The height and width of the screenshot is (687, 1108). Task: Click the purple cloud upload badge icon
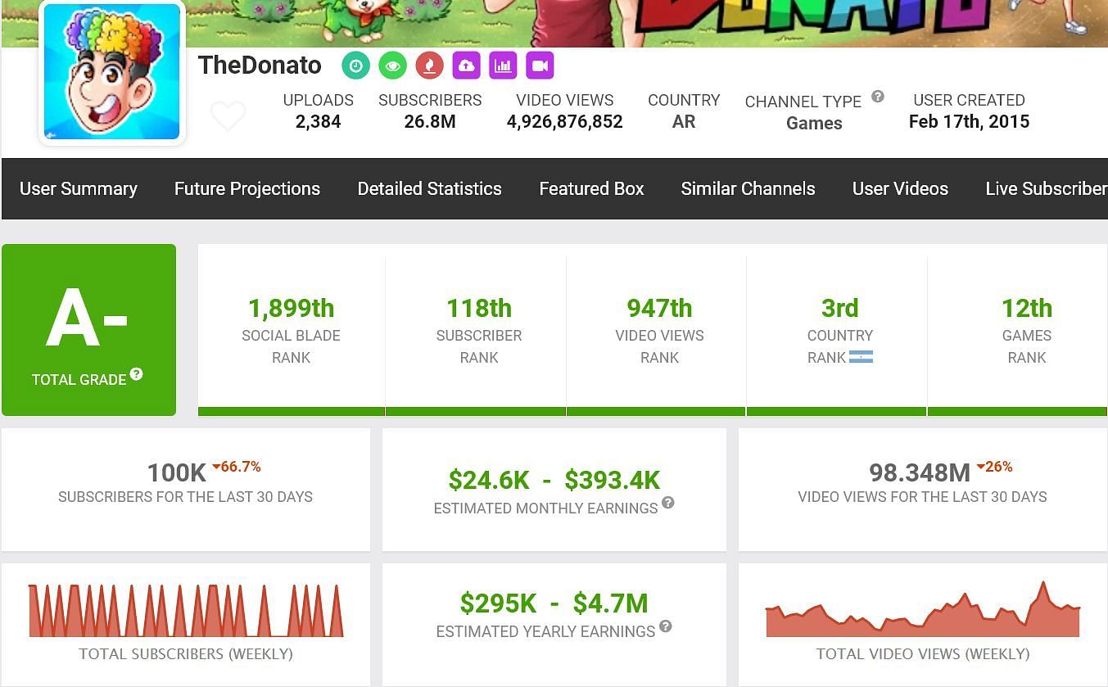pyautogui.click(x=466, y=66)
